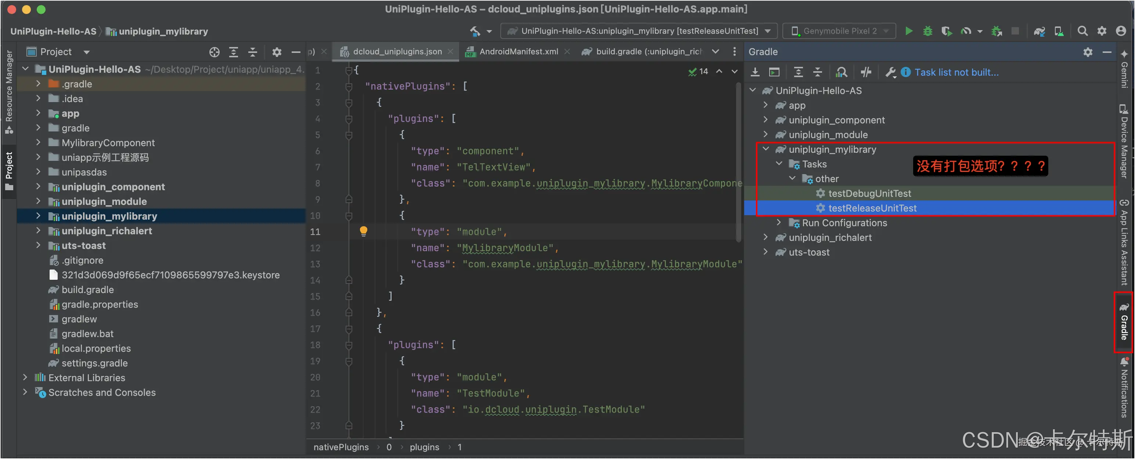The image size is (1135, 459).
Task: Open Project view mode dropdown
Action: [x=87, y=52]
